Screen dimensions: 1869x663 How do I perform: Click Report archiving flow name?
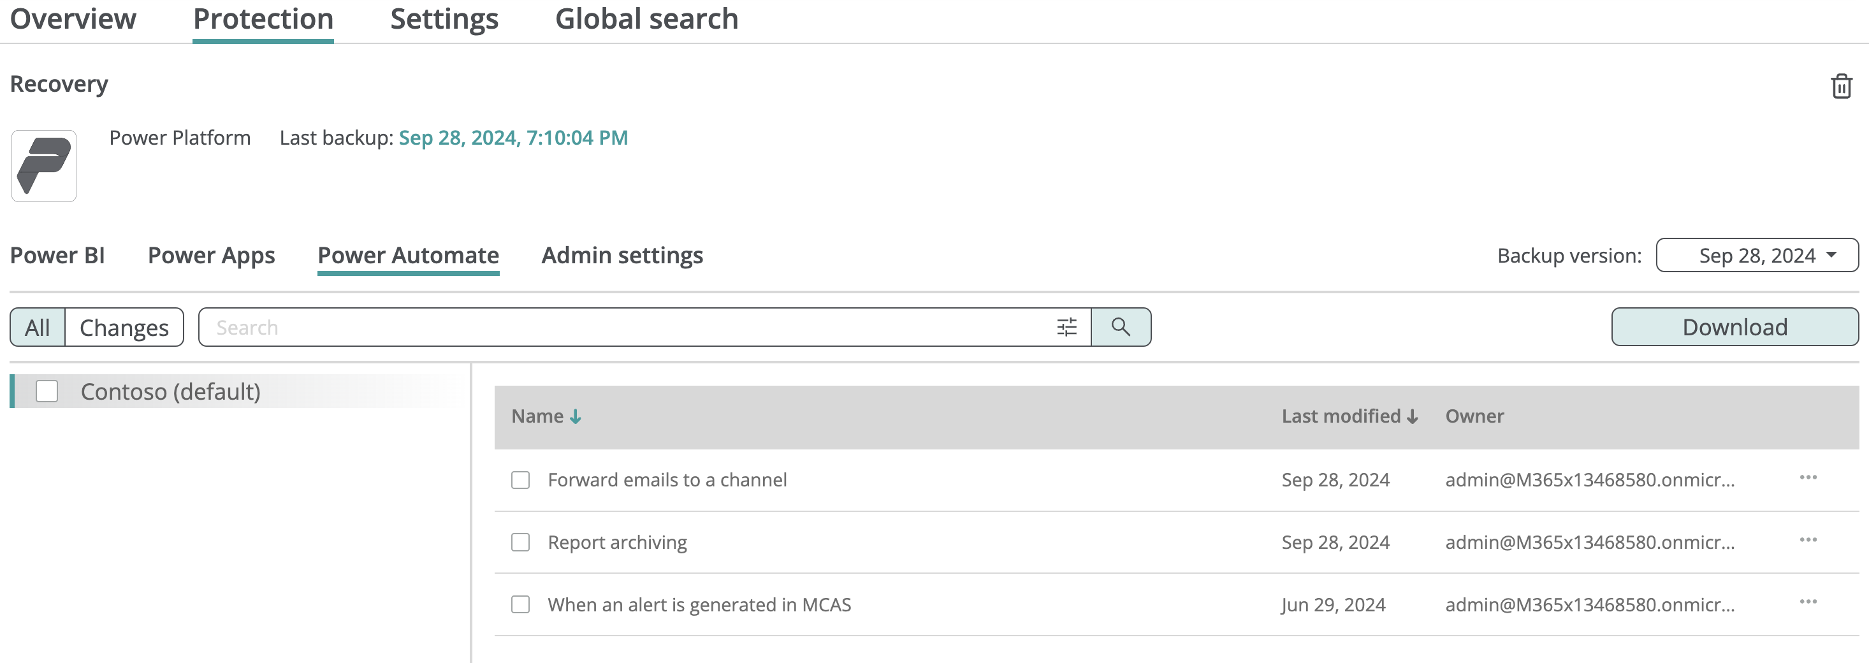(616, 543)
